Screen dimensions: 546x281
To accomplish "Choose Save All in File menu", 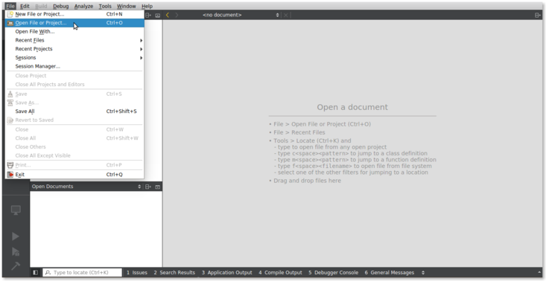I will 74,112.
